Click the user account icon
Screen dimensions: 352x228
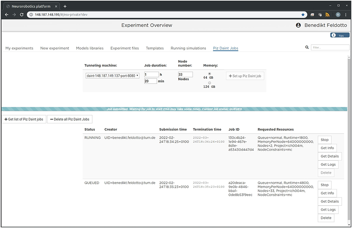298,25
